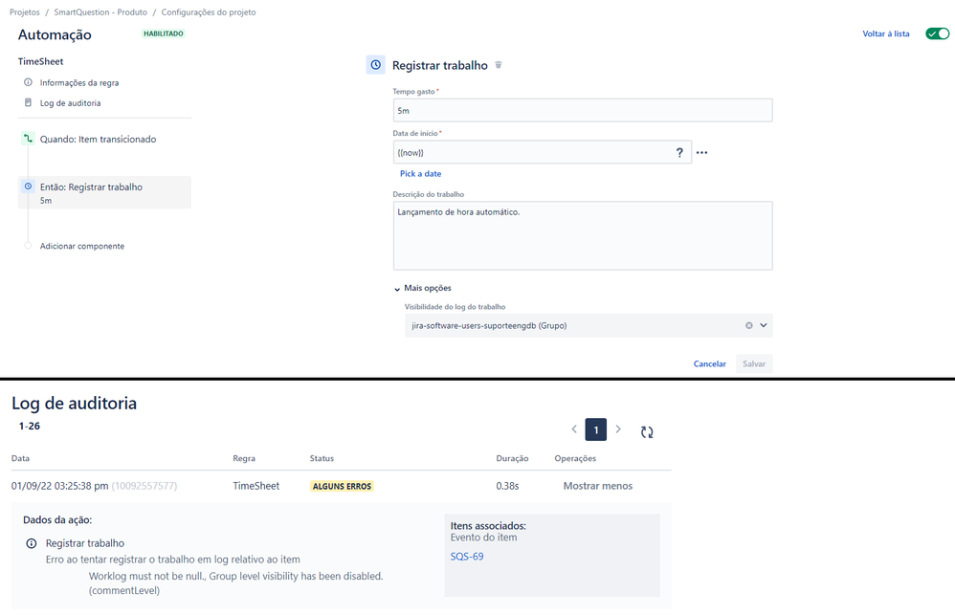Click the info icon for Informações da regra

pyautogui.click(x=28, y=82)
